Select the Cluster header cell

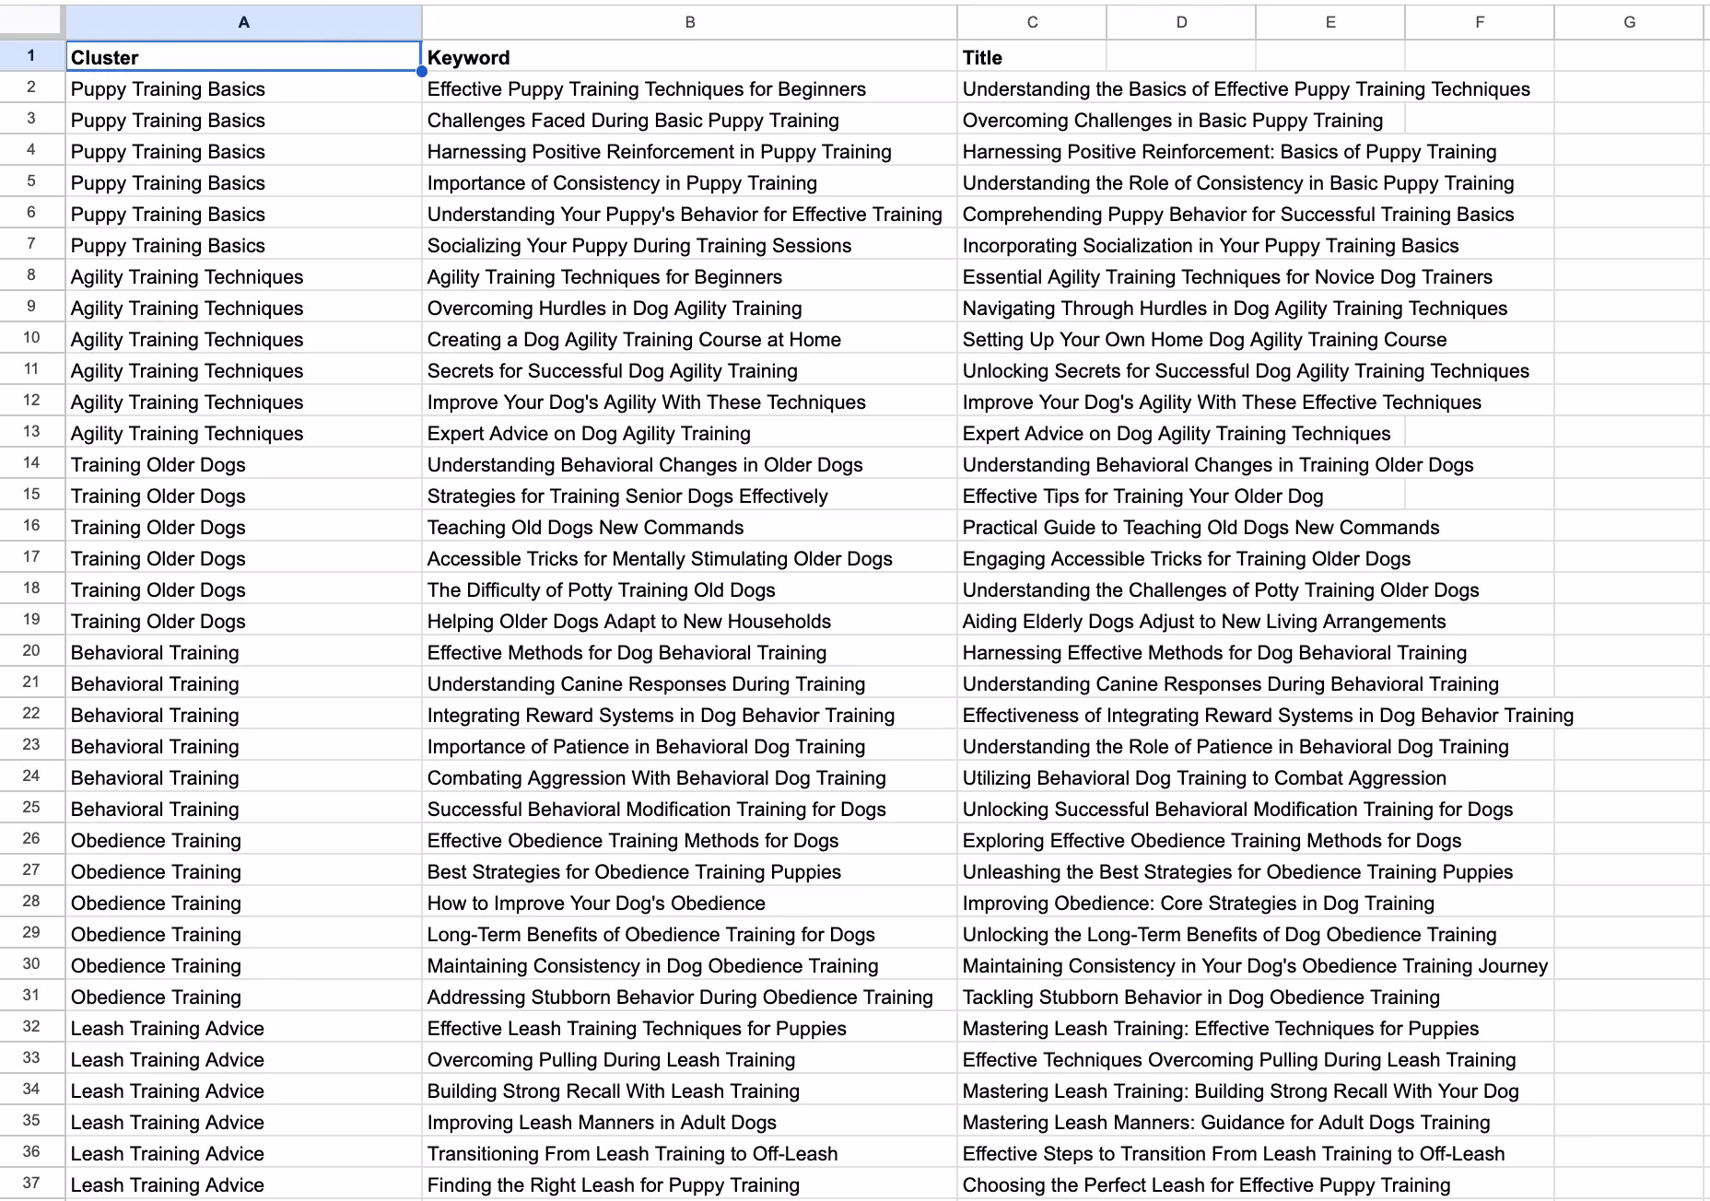(243, 57)
